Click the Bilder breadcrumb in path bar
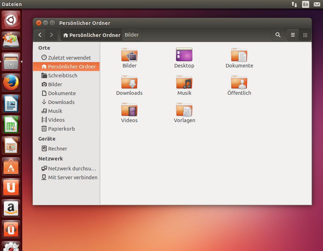The image size is (323, 251). tap(132, 35)
